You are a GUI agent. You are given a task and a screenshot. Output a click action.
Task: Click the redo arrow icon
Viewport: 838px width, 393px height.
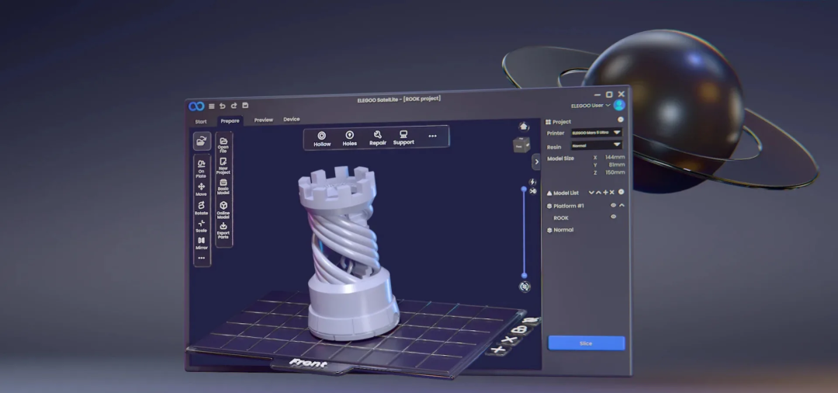(234, 106)
